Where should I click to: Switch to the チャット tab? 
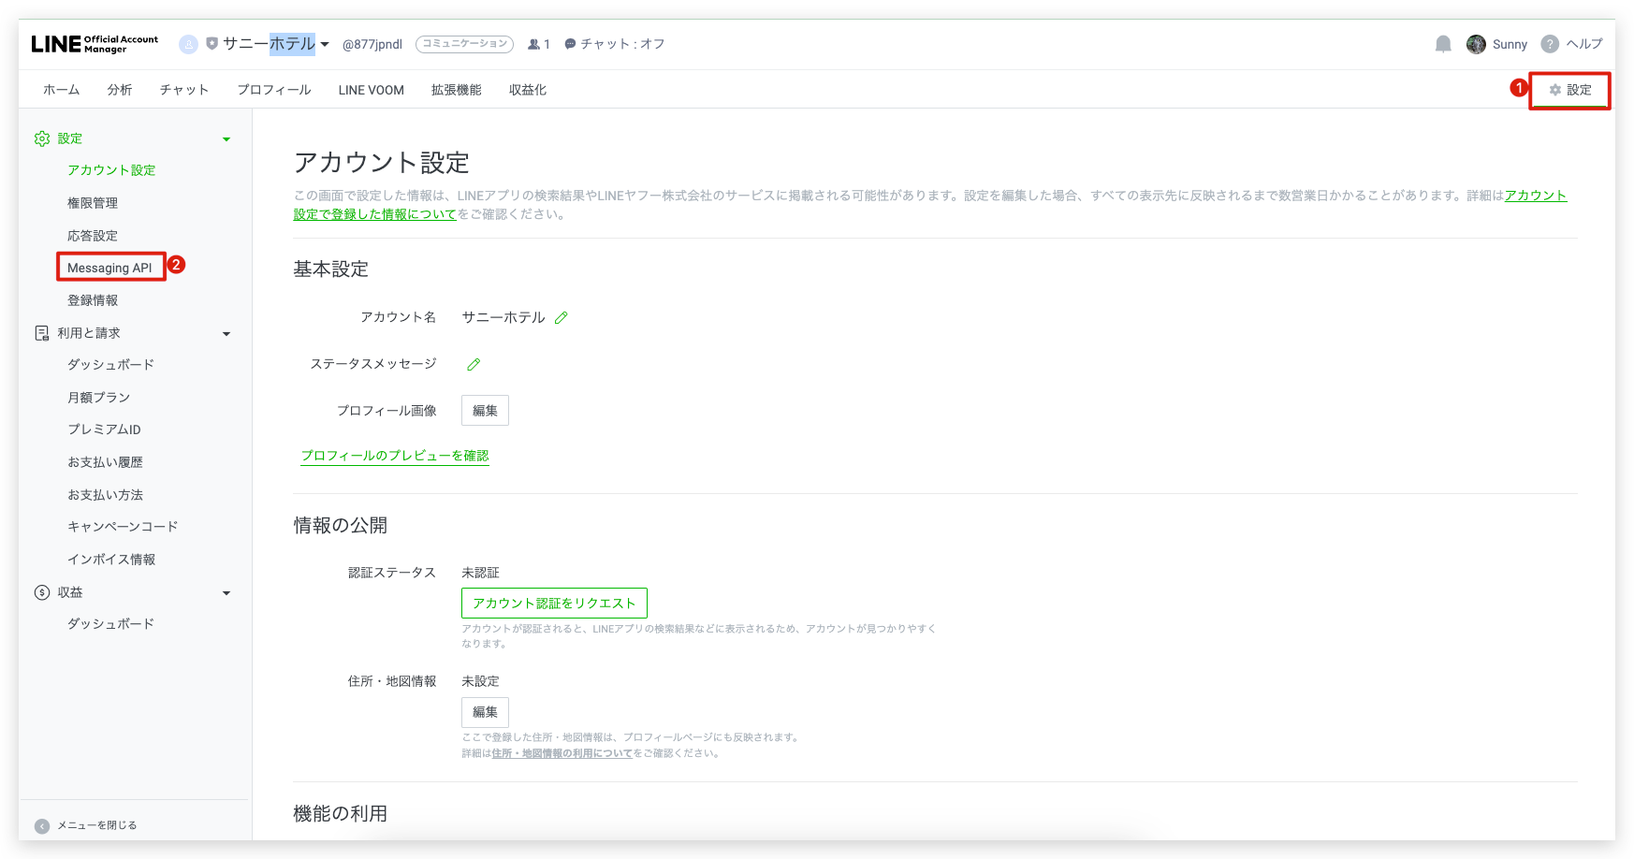click(184, 90)
